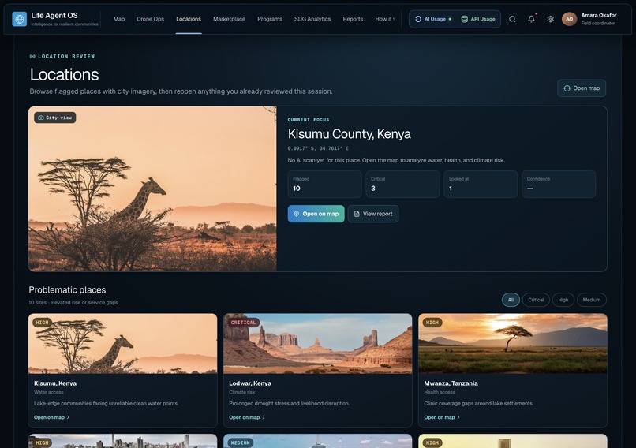The height and width of the screenshot is (448, 636).
Task: Click the Life Agent OS globe logo
Action: [19, 19]
